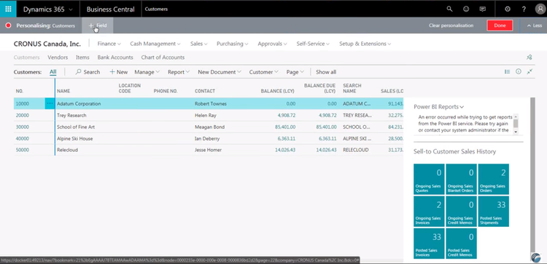Click the NAME column header

click(x=63, y=91)
